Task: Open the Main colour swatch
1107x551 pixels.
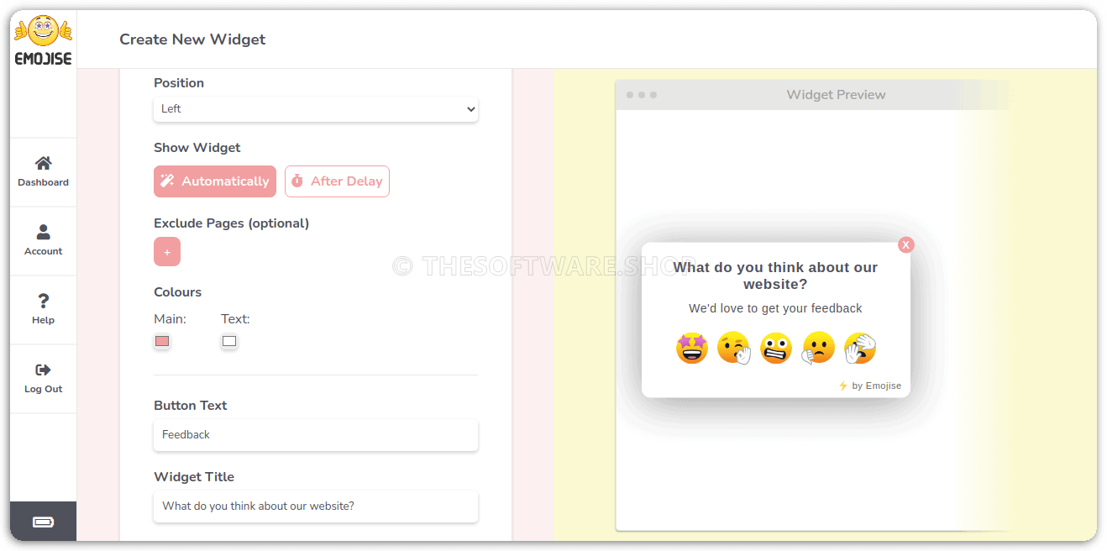Action: pos(162,342)
